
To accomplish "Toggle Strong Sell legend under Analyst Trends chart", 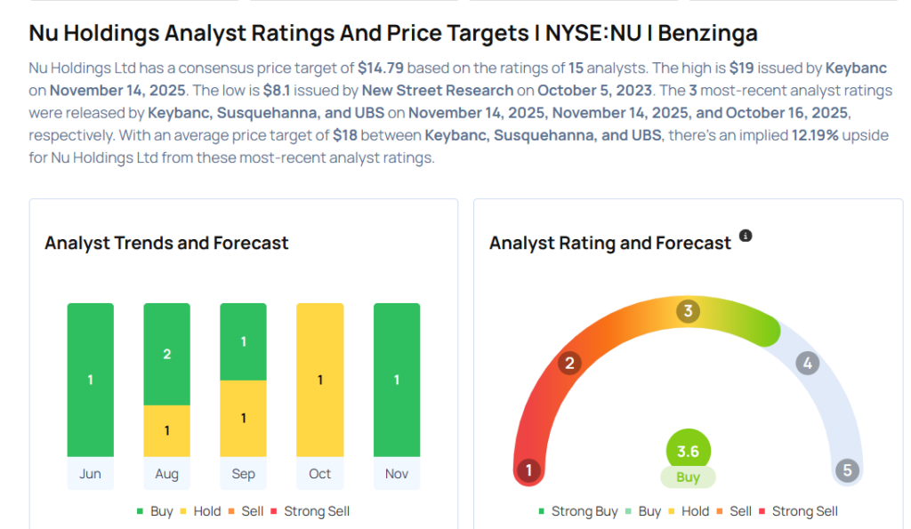I will click(x=310, y=511).
